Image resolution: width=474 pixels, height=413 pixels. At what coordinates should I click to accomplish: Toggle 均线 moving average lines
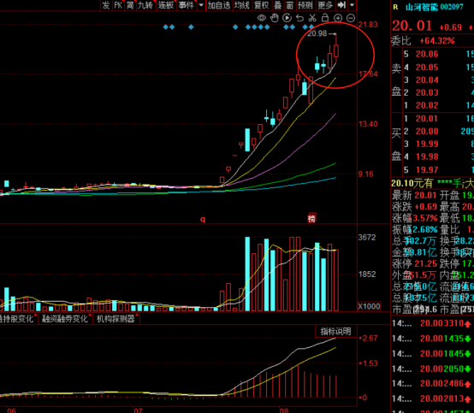click(242, 5)
